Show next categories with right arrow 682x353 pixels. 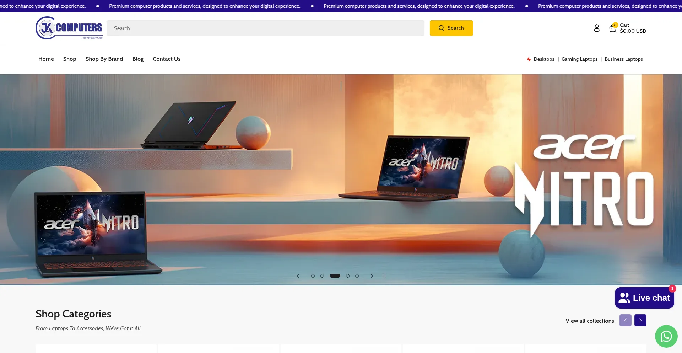(640, 320)
